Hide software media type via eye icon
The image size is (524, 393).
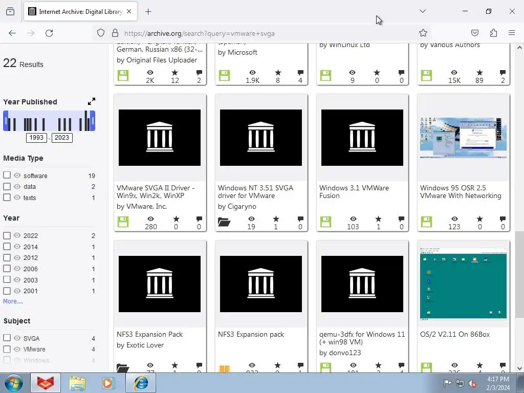pos(17,175)
